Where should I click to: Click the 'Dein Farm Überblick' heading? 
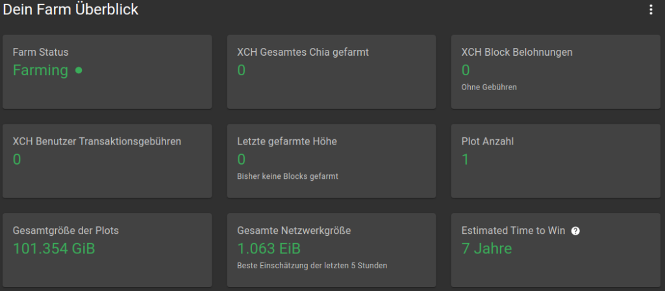71,10
